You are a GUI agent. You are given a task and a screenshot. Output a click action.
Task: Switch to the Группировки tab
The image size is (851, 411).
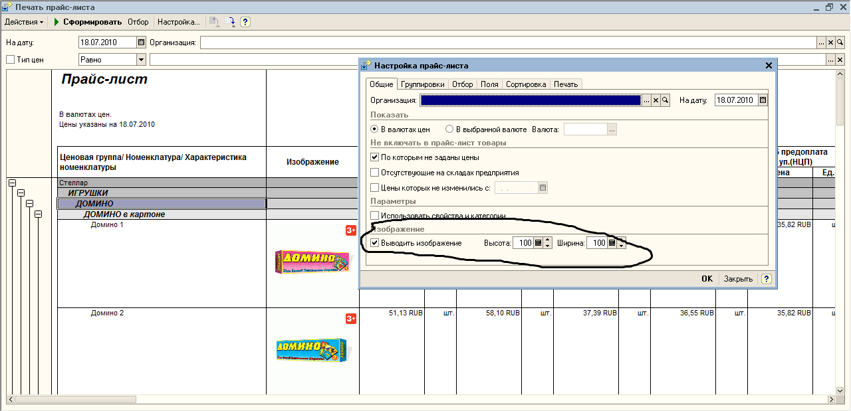click(x=423, y=84)
